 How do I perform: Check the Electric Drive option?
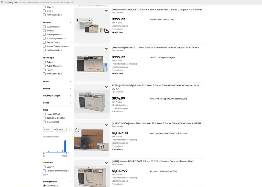(x=44, y=42)
